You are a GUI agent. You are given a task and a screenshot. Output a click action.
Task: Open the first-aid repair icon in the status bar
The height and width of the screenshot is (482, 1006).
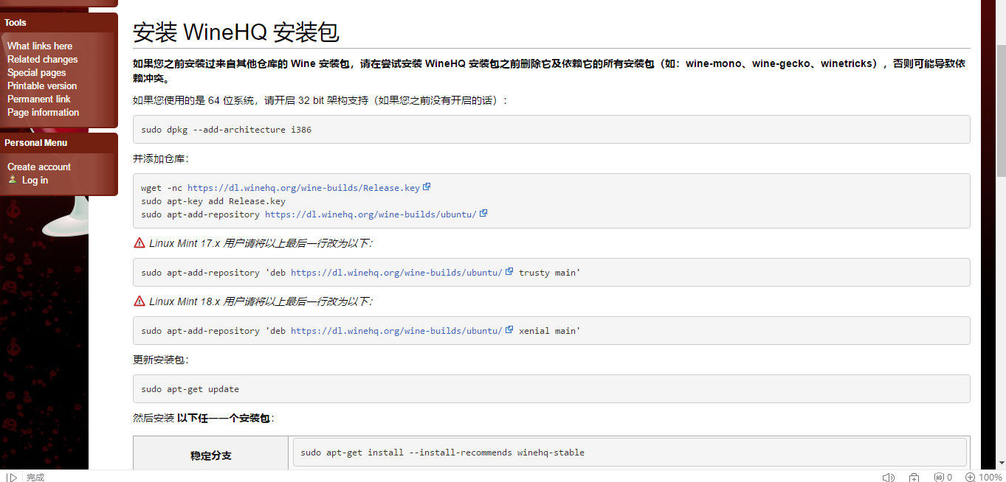coord(914,477)
